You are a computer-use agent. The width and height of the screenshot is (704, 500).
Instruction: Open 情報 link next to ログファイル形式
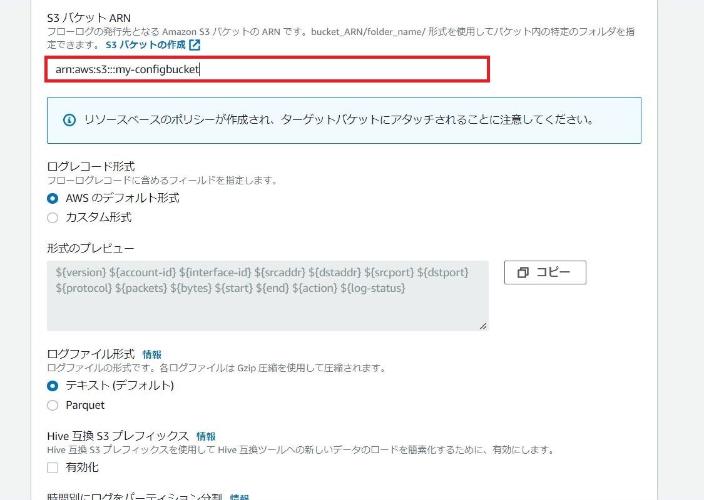click(x=152, y=355)
